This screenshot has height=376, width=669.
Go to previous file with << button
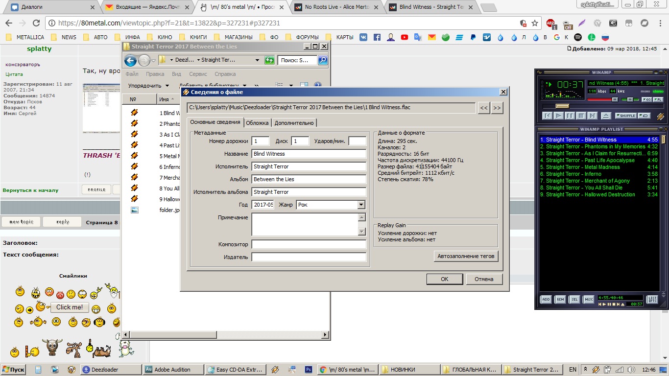pos(483,108)
